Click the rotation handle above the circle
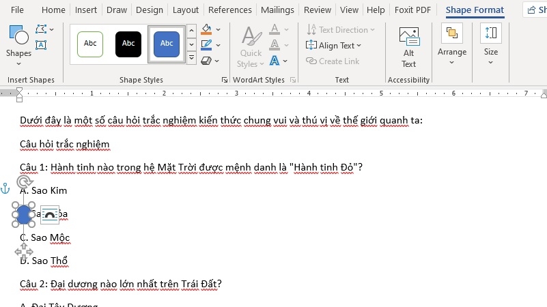 [24, 181]
